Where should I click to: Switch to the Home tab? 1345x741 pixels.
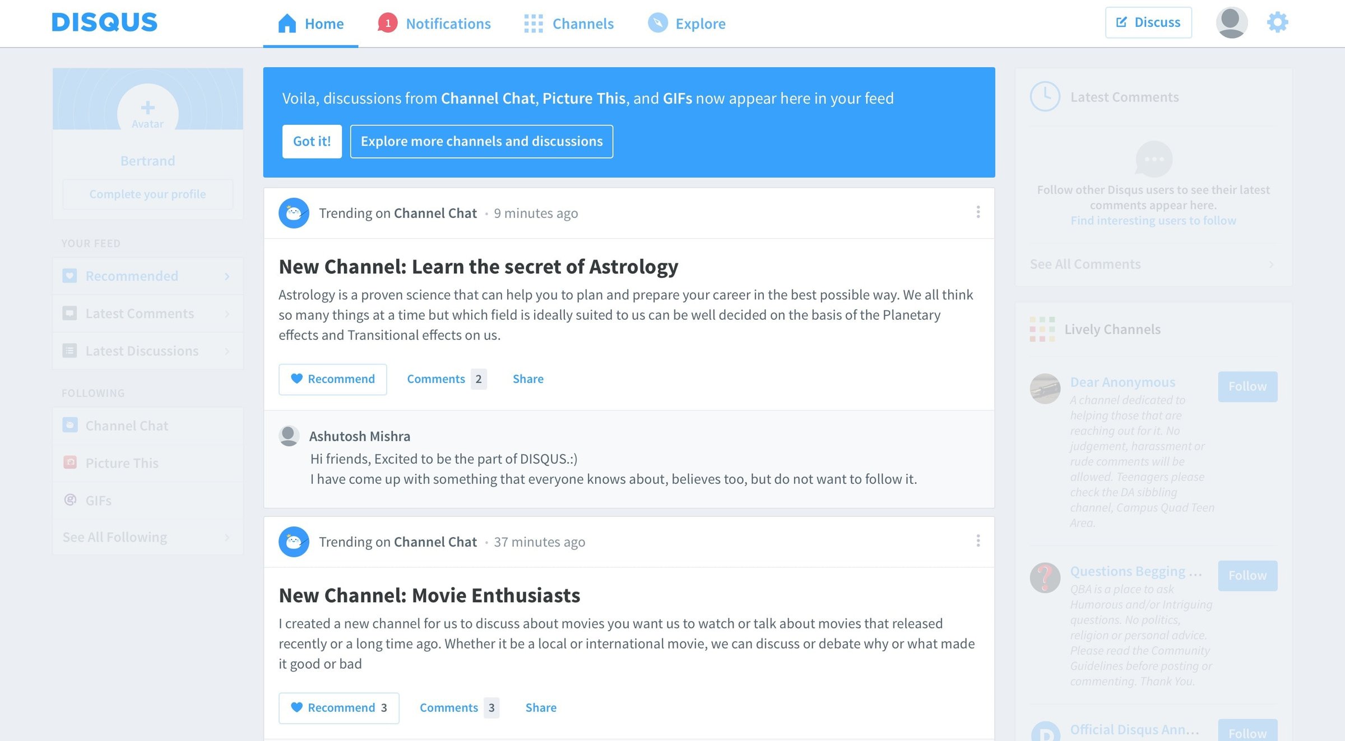pyautogui.click(x=310, y=24)
